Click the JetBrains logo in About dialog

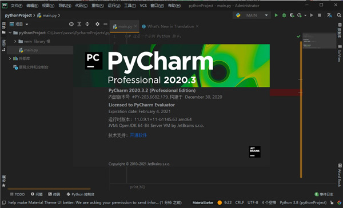(254, 151)
